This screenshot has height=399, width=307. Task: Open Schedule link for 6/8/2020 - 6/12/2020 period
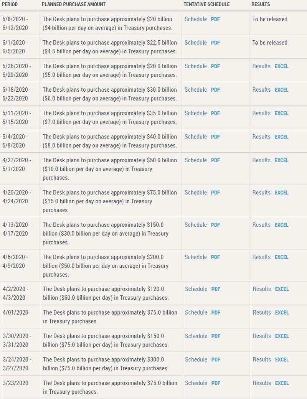click(195, 19)
